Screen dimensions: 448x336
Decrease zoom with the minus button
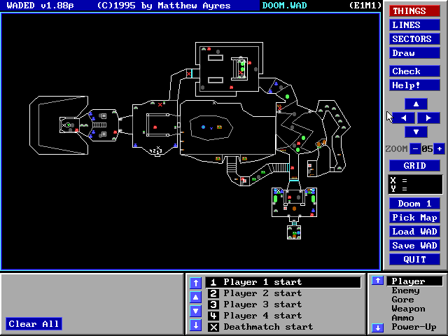(414, 148)
